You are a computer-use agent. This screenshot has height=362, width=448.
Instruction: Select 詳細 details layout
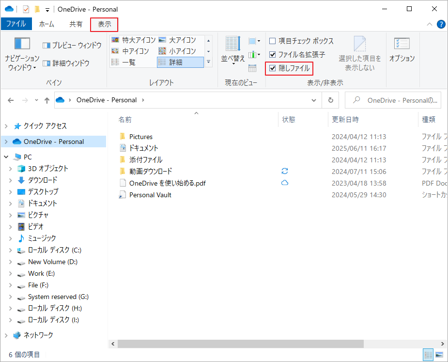coord(181,62)
